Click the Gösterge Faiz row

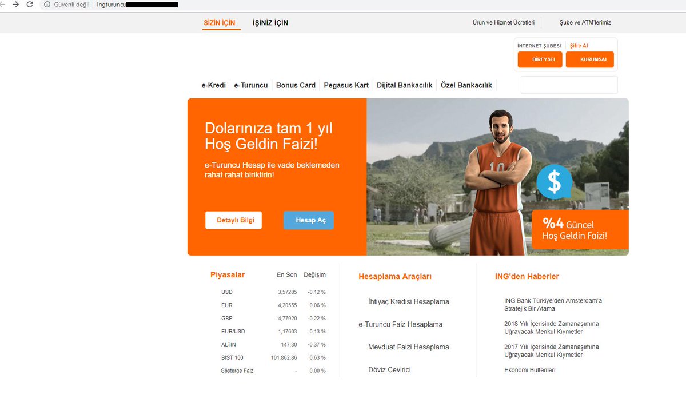pos(273,371)
